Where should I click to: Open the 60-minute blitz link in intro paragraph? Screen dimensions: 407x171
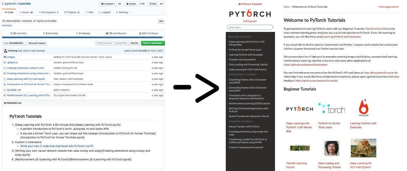click(x=379, y=29)
